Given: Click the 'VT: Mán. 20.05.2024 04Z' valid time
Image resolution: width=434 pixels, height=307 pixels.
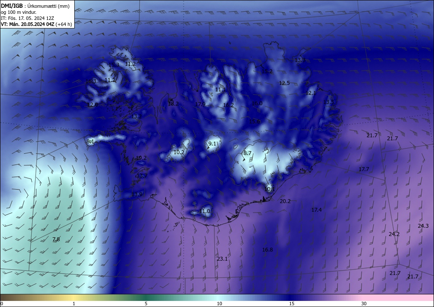Looking at the screenshot, I should click(x=28, y=24).
